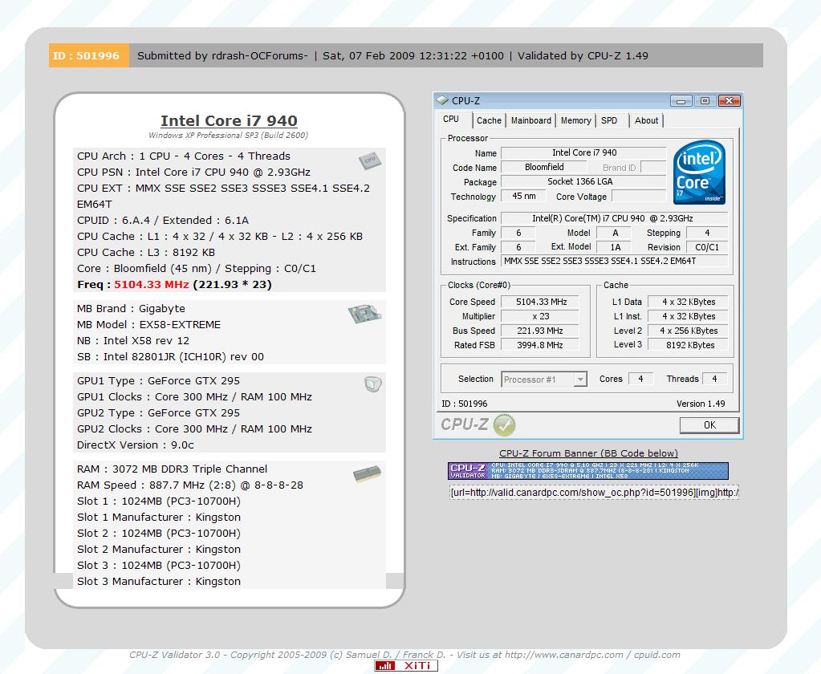Click the NB : Intel X58 rev 12 line
This screenshot has height=674, width=821.
[x=133, y=341]
